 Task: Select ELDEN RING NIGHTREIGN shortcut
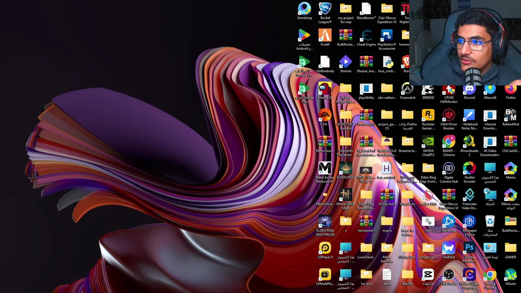point(325,226)
